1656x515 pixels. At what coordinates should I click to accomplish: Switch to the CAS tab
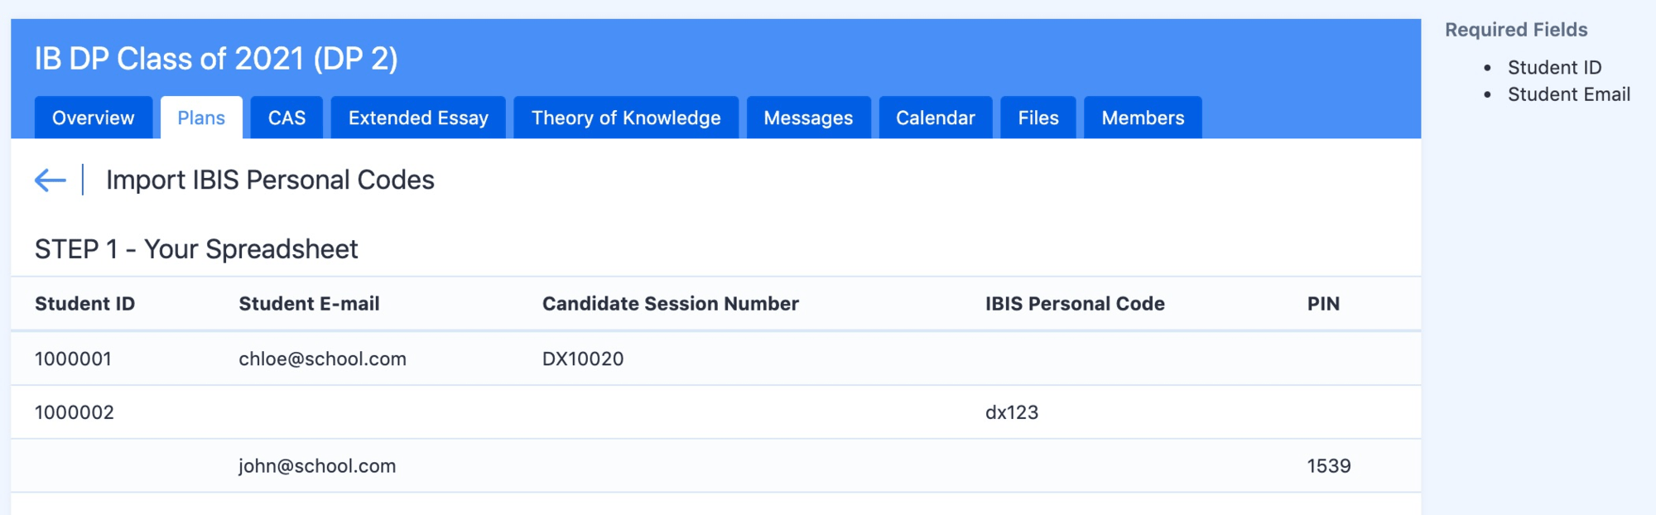click(286, 118)
